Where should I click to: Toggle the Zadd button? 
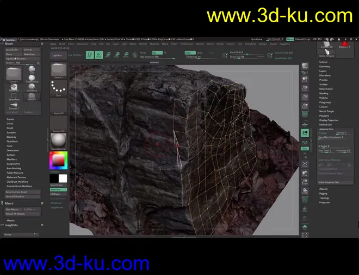pyautogui.click(x=190, y=53)
